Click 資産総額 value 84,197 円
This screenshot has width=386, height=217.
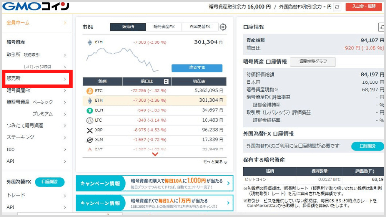tap(372, 41)
